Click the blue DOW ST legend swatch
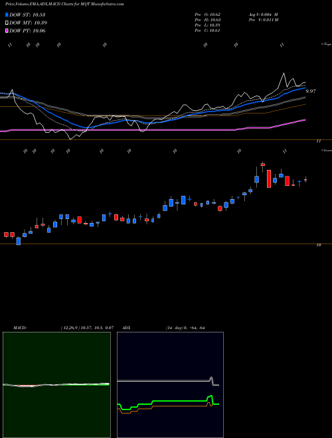 [7, 15]
